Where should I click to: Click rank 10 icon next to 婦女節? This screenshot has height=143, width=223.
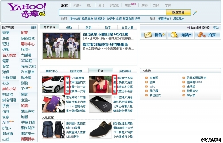[184, 95]
